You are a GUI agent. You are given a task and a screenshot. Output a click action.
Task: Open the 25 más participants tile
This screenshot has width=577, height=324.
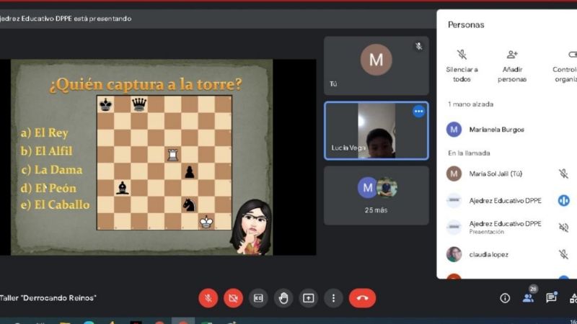click(376, 196)
